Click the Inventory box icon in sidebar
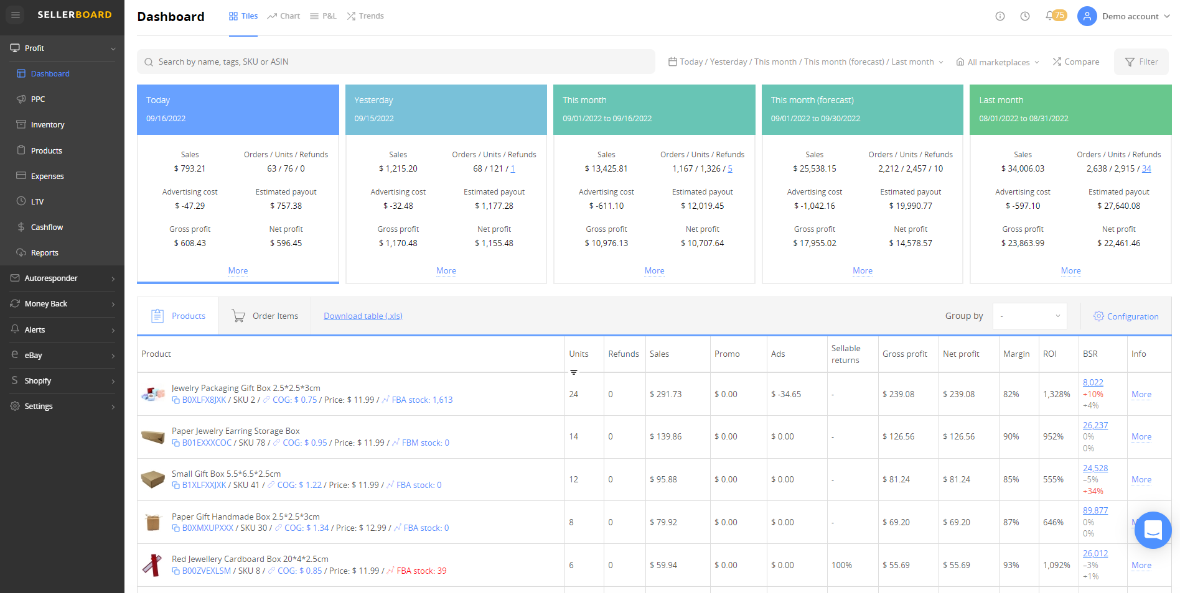The width and height of the screenshot is (1180, 593). [x=21, y=124]
